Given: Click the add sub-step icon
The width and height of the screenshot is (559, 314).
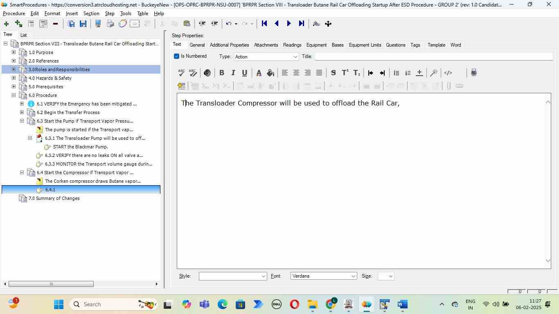Looking at the screenshot, I should (x=18, y=24).
